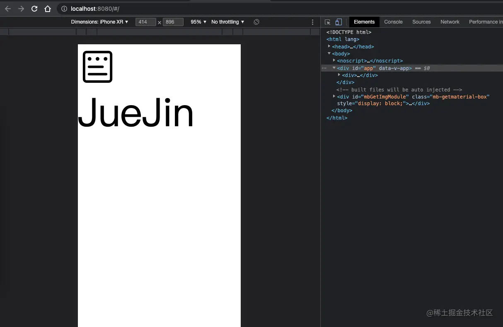503x327 pixels.
Task: Click the JueJin heading text
Action: point(136,113)
